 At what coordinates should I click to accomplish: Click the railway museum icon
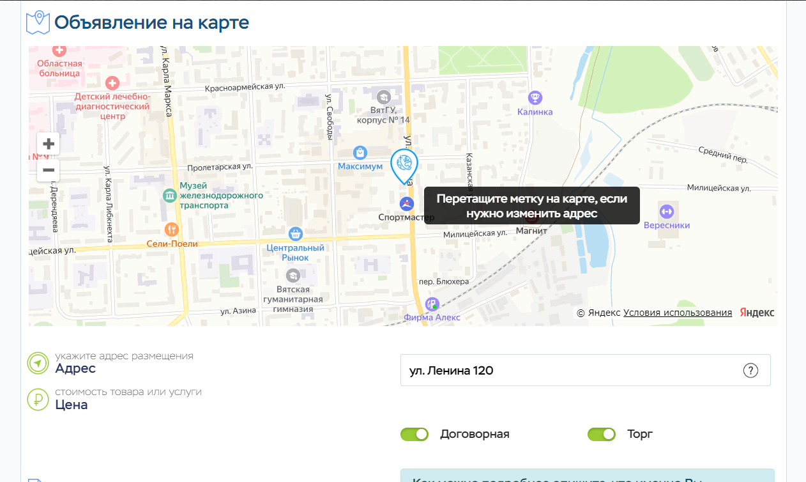point(170,195)
